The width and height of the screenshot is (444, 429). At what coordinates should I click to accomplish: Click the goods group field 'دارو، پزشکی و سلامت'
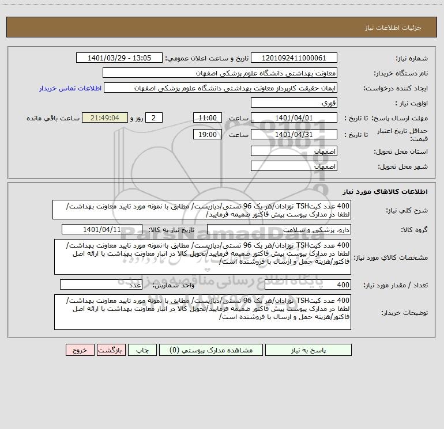tap(279, 229)
